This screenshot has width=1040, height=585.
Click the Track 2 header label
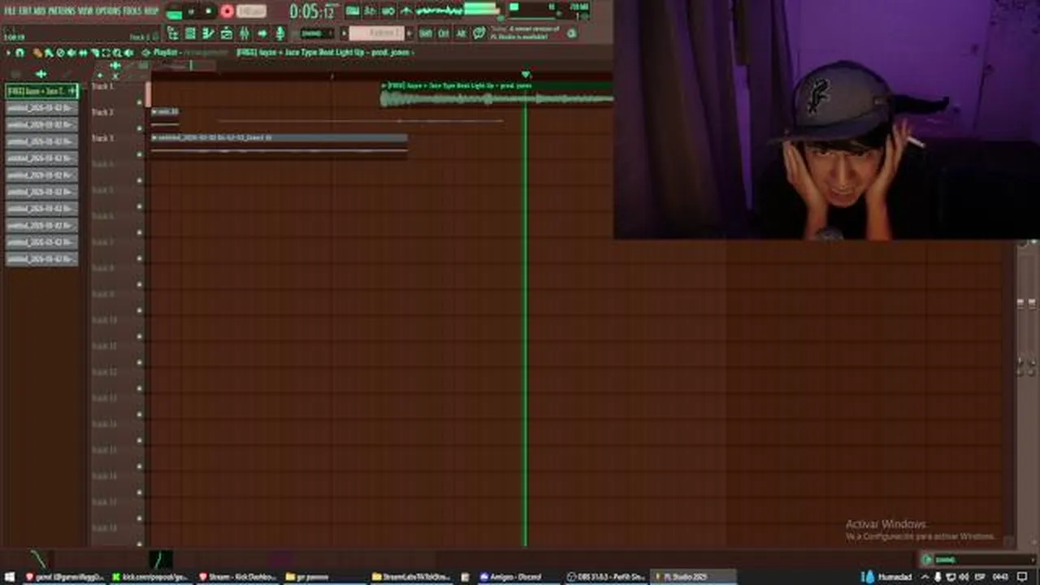102,112
